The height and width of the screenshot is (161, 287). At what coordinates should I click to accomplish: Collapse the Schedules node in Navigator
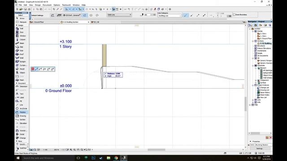(x=253, y=66)
